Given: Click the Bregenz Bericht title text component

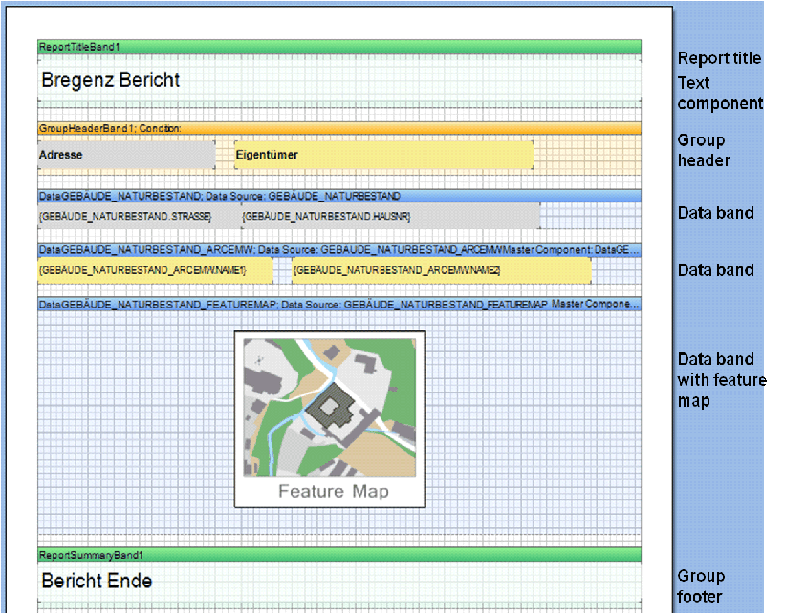Looking at the screenshot, I should coord(110,81).
